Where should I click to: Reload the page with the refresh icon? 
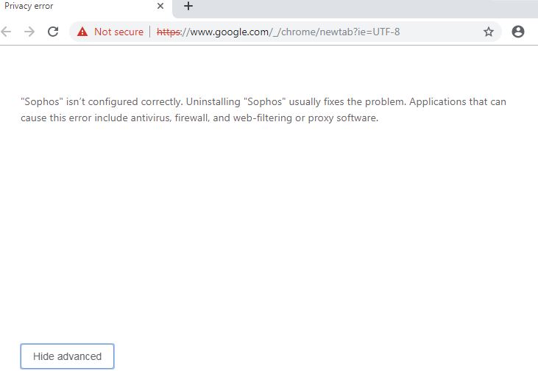click(x=53, y=32)
